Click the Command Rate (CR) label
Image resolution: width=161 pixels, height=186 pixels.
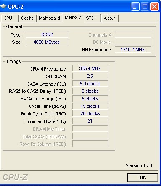click(x=46, y=121)
